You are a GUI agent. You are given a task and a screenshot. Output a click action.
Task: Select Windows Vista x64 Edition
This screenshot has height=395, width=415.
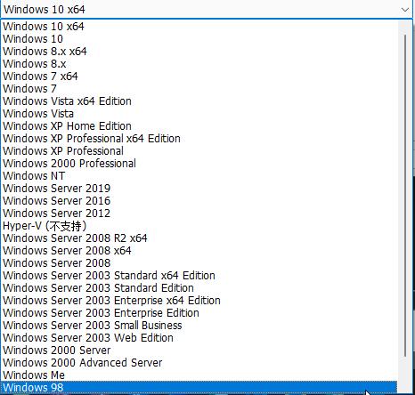199,101
